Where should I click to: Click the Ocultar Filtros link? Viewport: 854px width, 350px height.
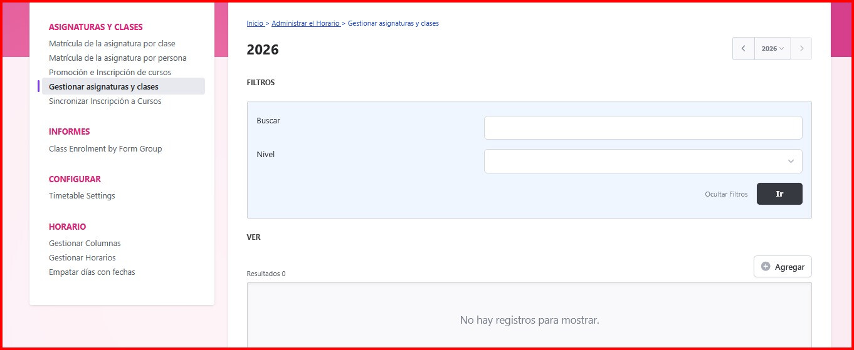[x=726, y=194]
